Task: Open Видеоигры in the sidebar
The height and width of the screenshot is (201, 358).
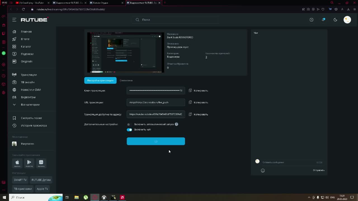Action: coord(28,97)
